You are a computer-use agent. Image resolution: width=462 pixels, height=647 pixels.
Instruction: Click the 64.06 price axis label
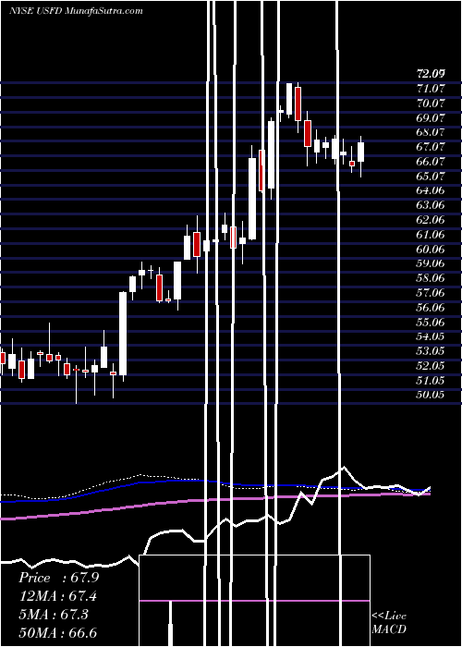[431, 190]
